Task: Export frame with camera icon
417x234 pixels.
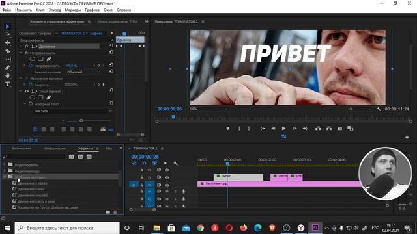Action: click(x=339, y=129)
